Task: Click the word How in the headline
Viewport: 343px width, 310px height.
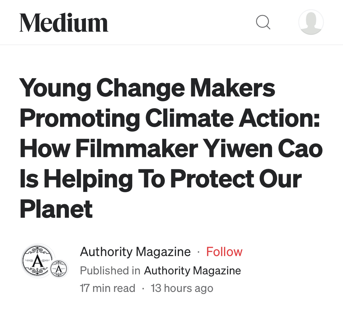Action: (x=45, y=149)
